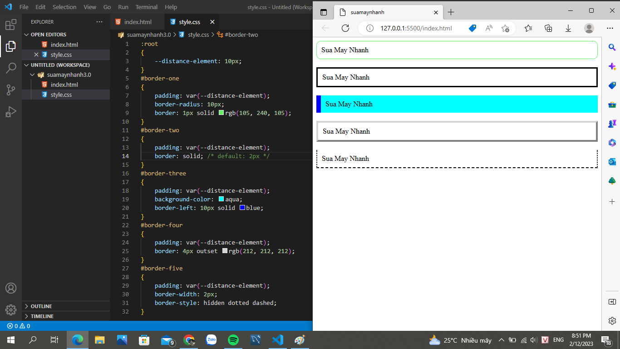Open Edge sidebar Outlook icon
Screen dimensions: 620x349
[x=612, y=162]
